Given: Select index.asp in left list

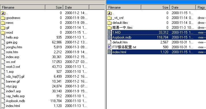Looking at the screenshot, I should pyautogui.click(x=13, y=57).
